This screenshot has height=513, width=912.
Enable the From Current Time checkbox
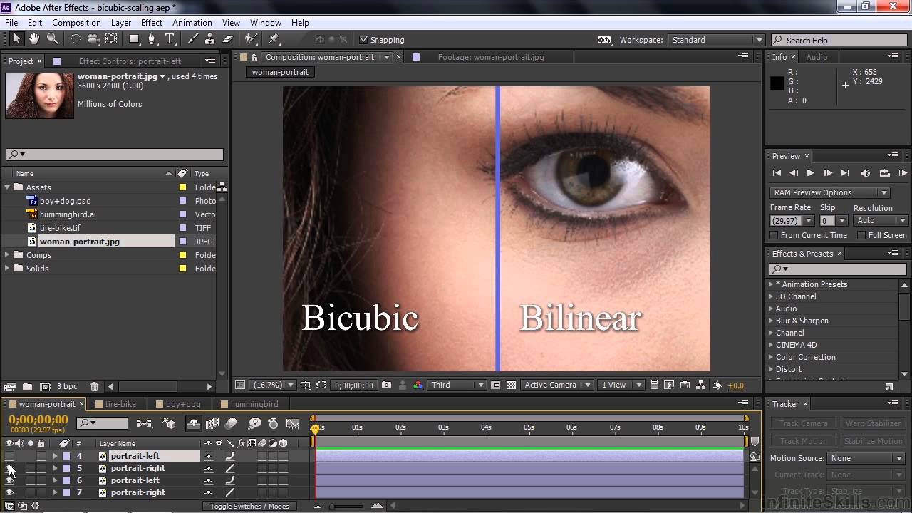pyautogui.click(x=774, y=235)
